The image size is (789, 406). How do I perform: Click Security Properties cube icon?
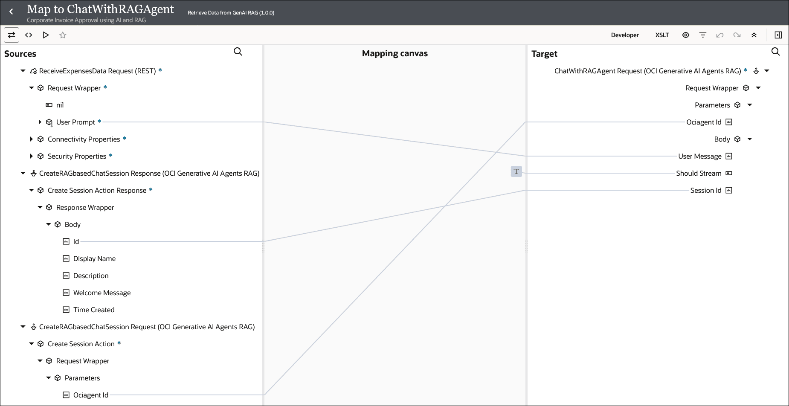[x=41, y=156]
